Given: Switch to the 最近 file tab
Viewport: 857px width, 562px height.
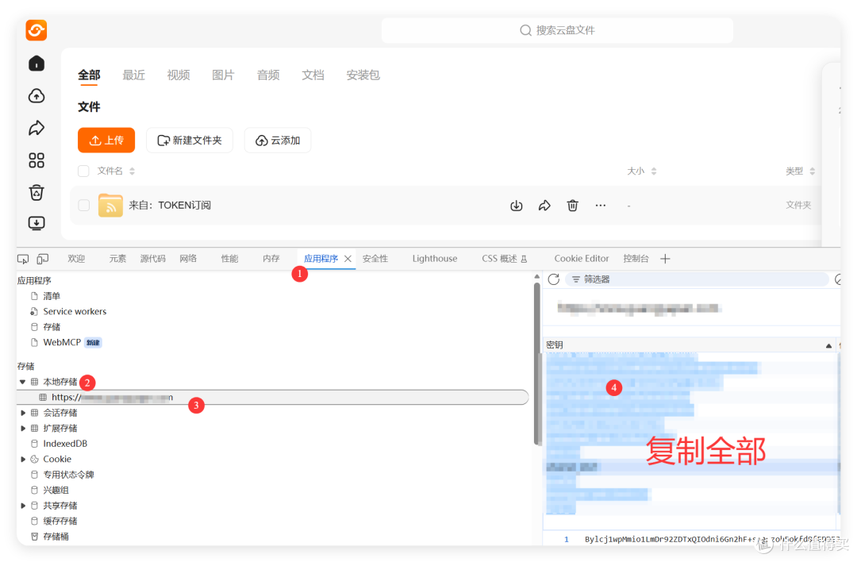Looking at the screenshot, I should click(134, 75).
